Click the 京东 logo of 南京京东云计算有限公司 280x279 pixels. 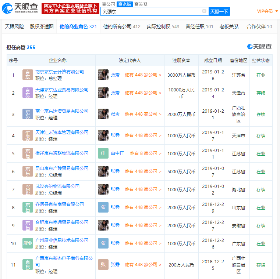[x=28, y=75]
